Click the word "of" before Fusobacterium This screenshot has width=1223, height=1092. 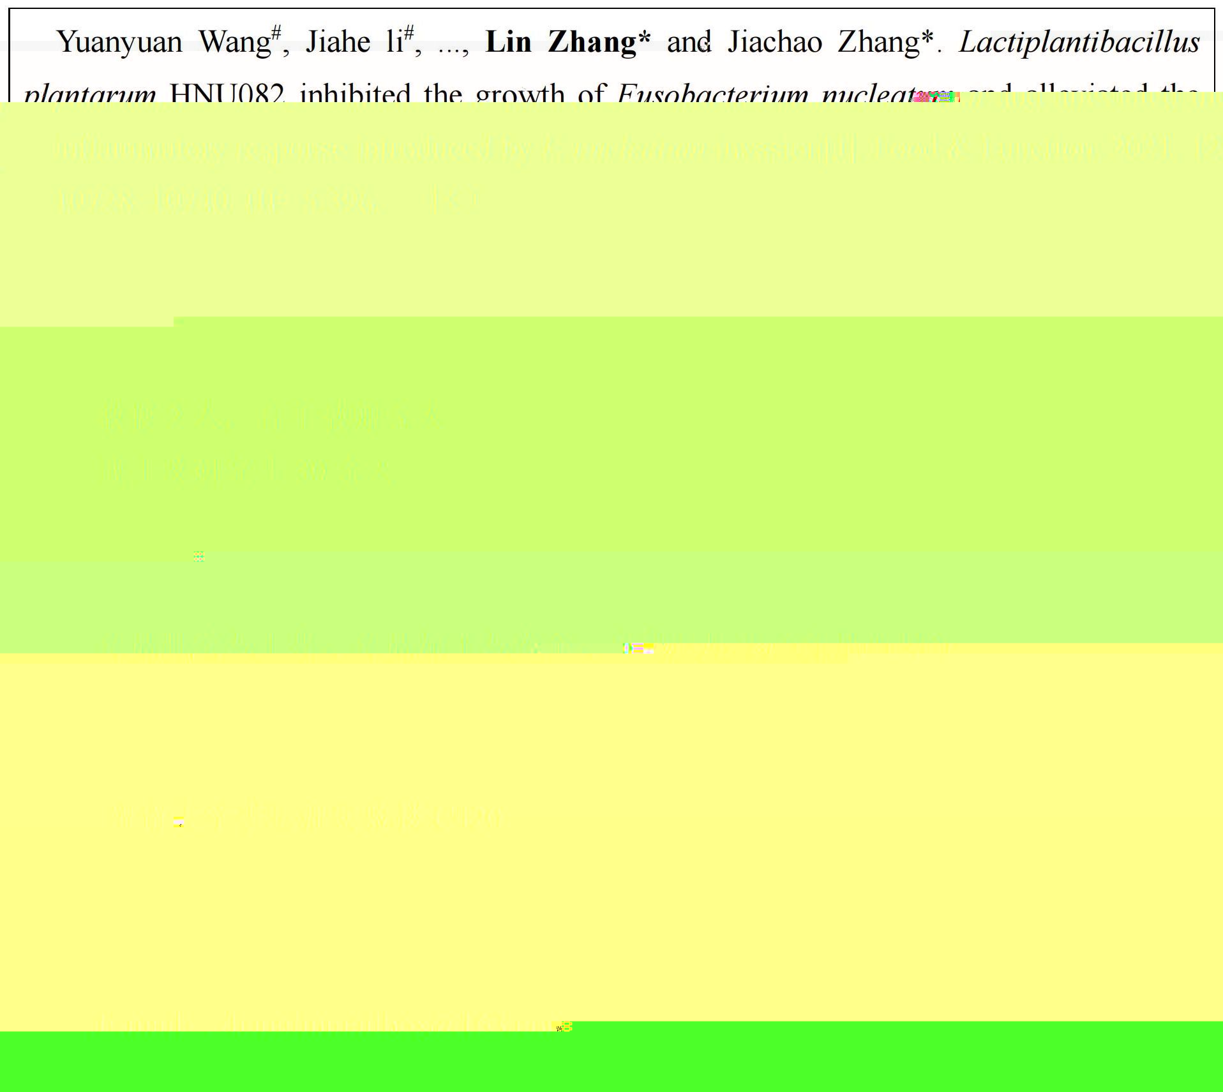pyautogui.click(x=591, y=94)
